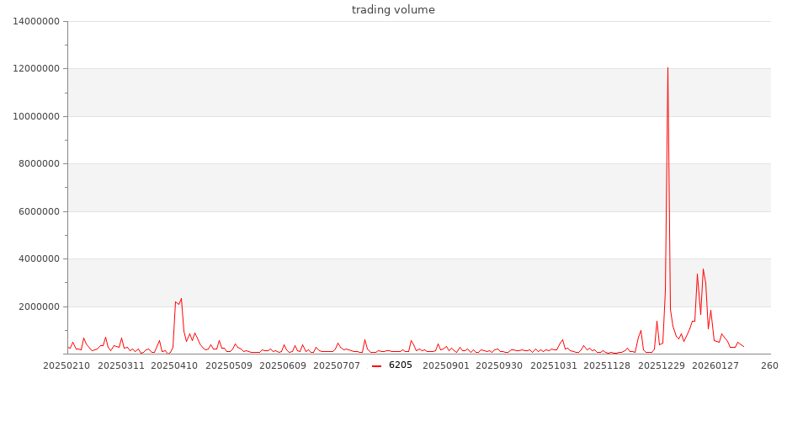Viewport: 787px width, 421px height.
Task: Select the 20251031 x-axis date
Action: 556,365
